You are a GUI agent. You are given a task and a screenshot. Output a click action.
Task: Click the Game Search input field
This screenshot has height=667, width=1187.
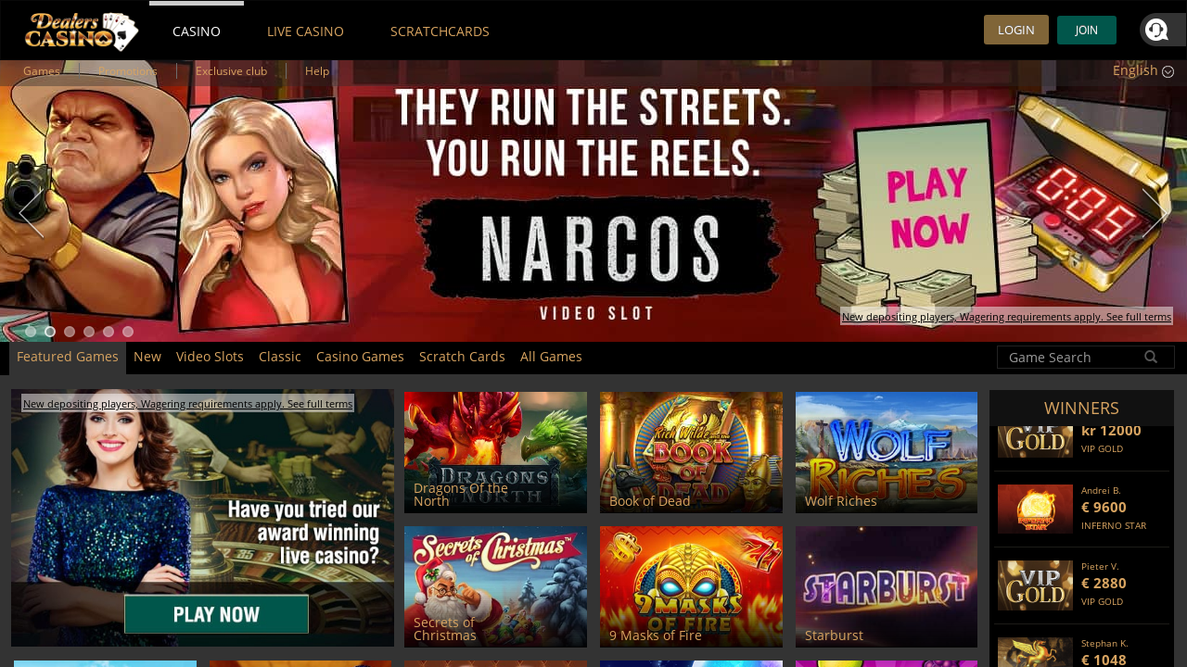coord(1074,357)
